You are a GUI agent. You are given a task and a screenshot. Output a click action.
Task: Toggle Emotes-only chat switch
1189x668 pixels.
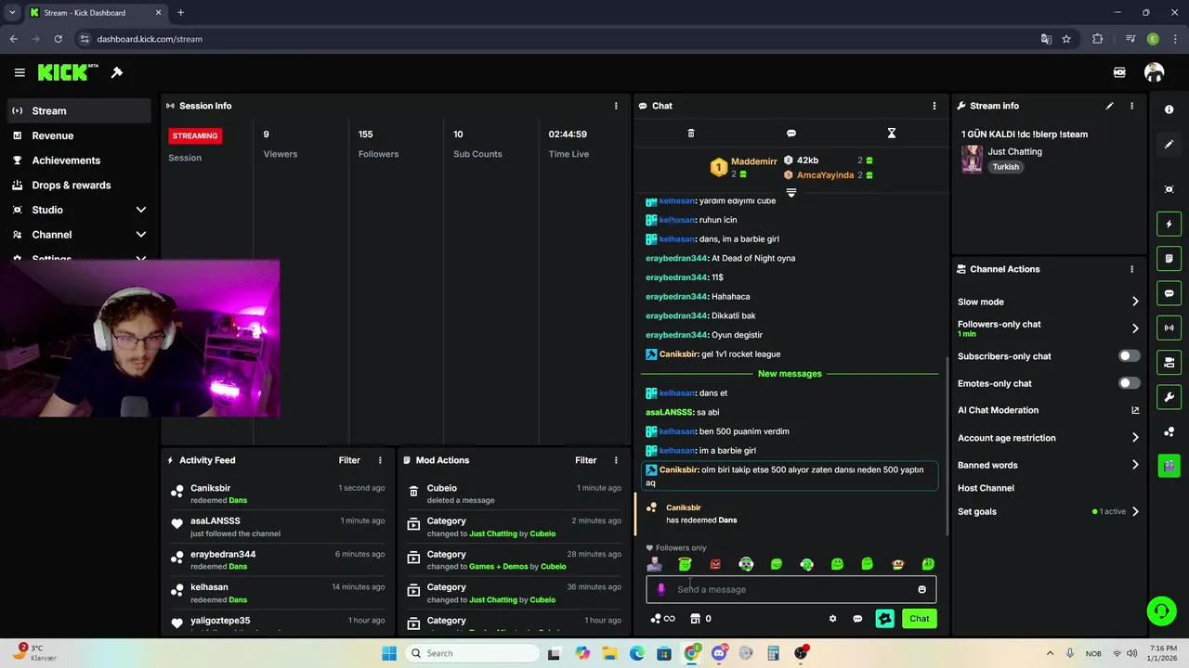pyautogui.click(x=1129, y=383)
